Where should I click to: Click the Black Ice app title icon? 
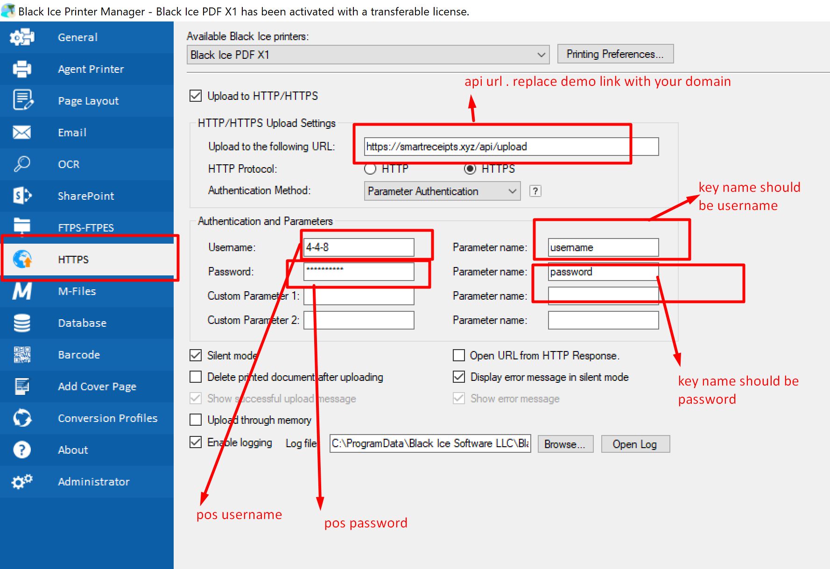coord(8,11)
